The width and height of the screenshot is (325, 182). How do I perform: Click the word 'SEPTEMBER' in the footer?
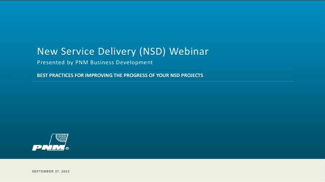42,171
